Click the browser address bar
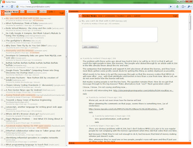 click(x=94, y=7)
